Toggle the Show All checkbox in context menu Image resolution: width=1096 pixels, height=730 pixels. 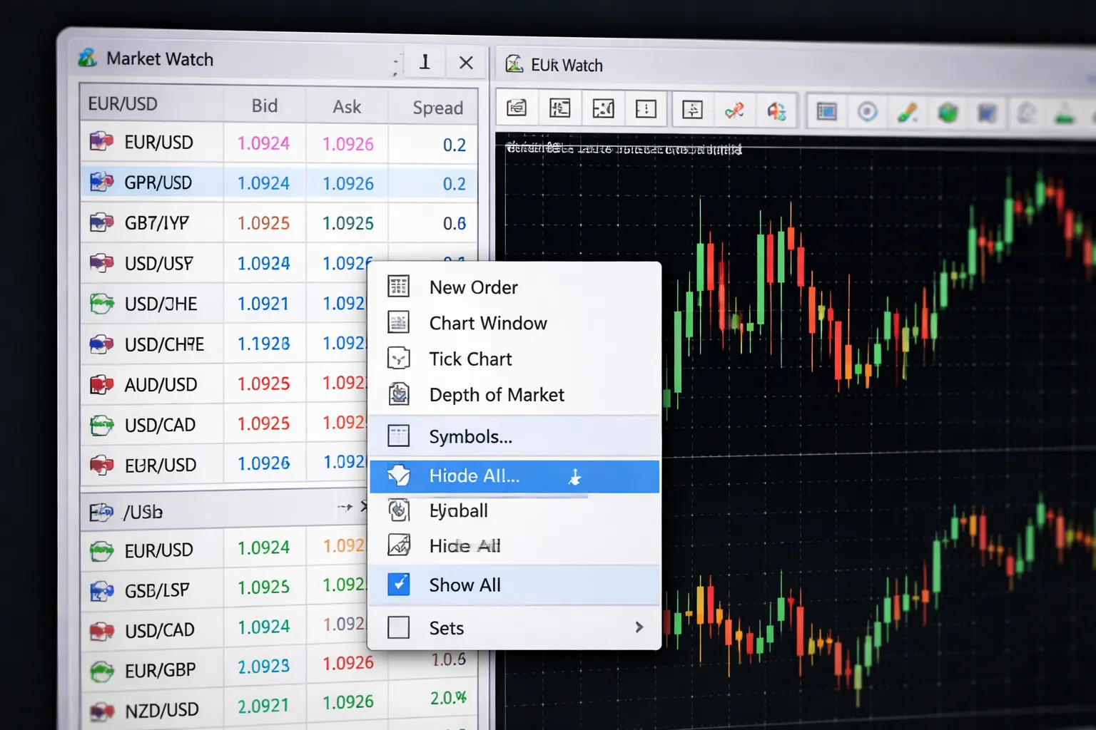pos(399,585)
